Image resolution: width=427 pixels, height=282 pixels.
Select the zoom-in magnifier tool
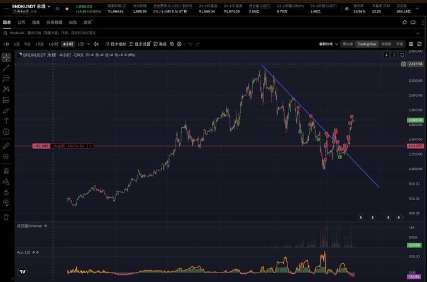point(6,157)
